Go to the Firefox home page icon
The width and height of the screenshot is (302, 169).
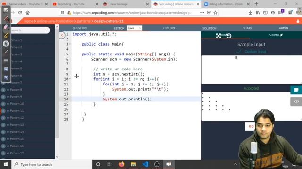pyautogui.click(x=28, y=13)
